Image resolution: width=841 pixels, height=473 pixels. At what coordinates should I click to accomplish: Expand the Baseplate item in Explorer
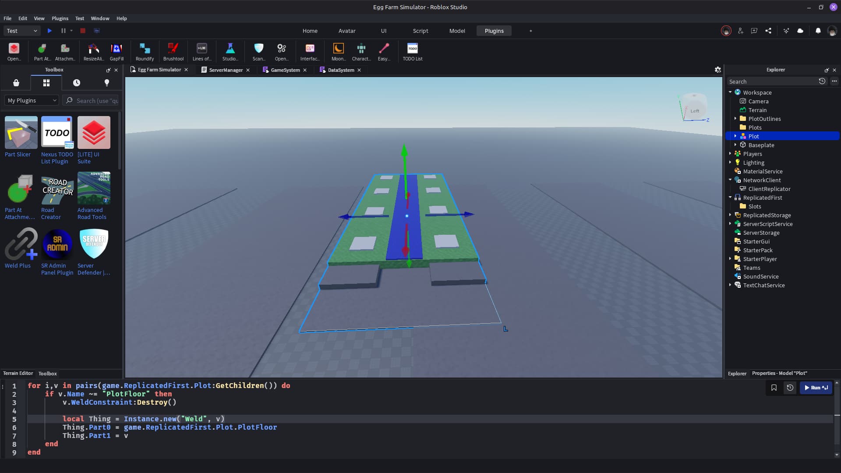click(735, 145)
